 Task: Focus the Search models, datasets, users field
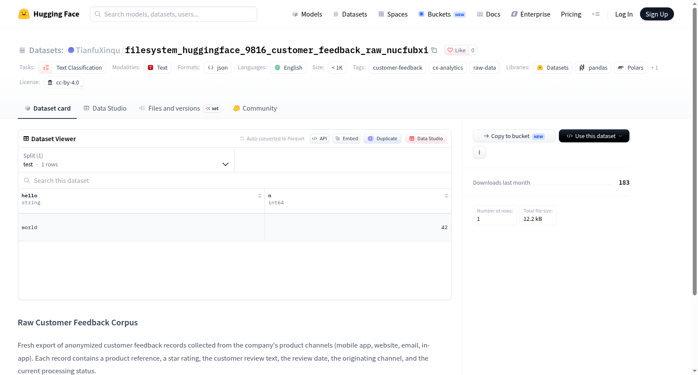coord(174,14)
